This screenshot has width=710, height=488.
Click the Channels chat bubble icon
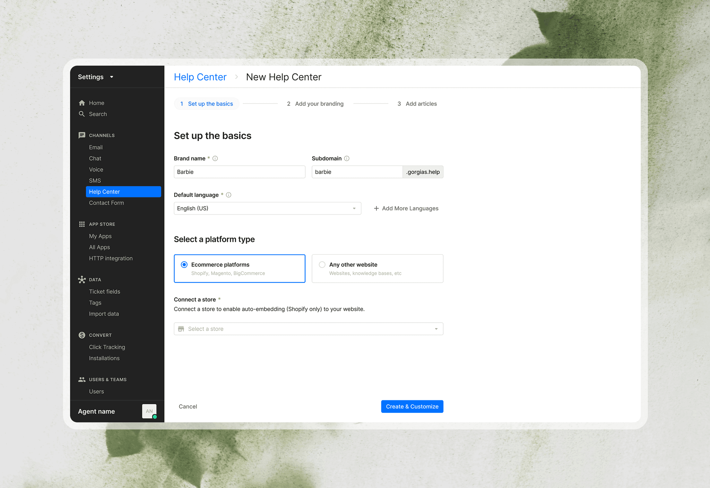point(82,135)
